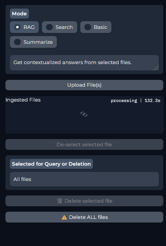Click De-select selected file button
This screenshot has height=246, width=166.
84,144
